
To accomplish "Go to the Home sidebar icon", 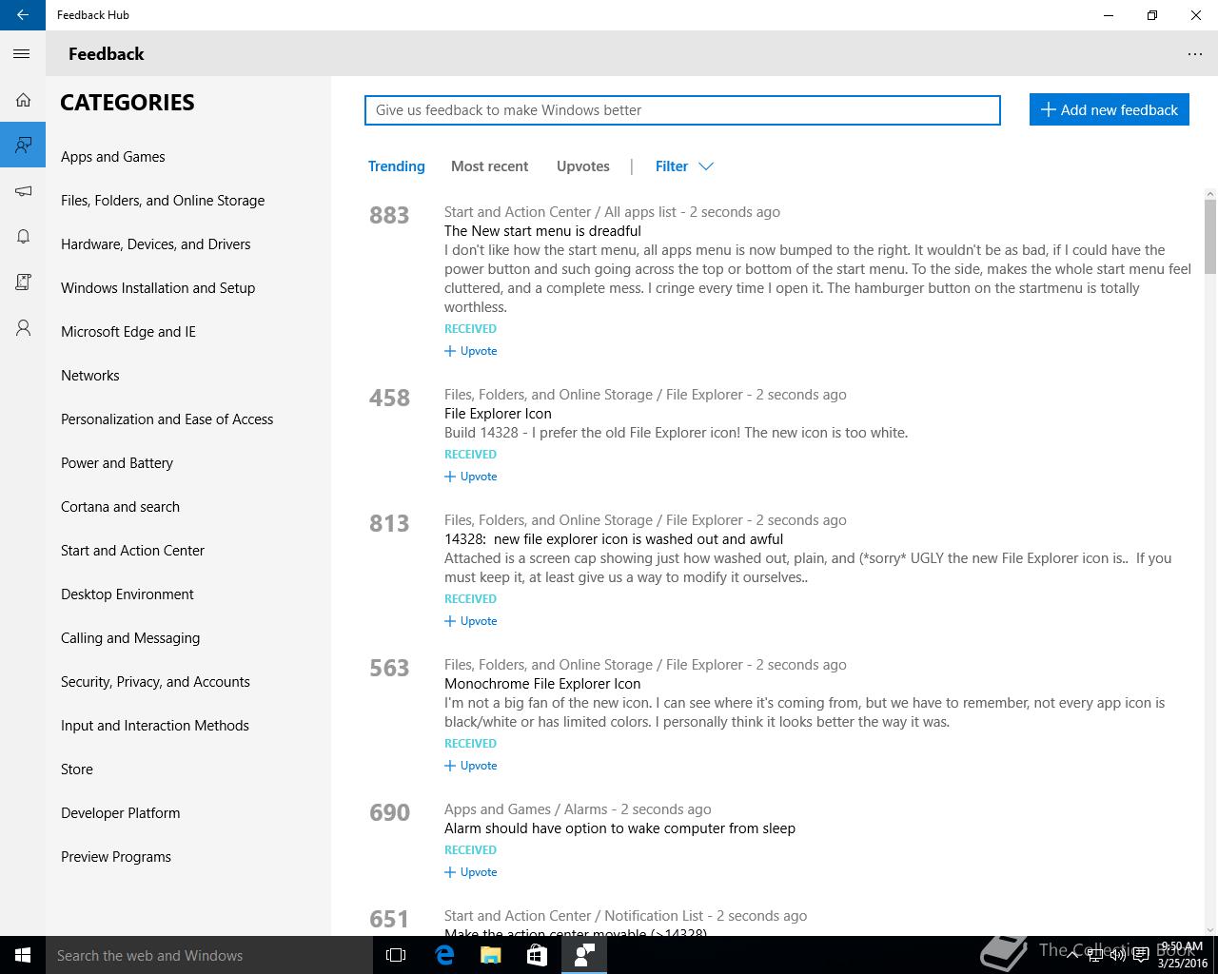I will coord(23,100).
